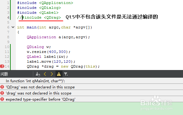Image resolution: width=183 pixels, height=115 pixels.
Task: Click the error icon beside 'drag' message
Action: click(2, 93)
